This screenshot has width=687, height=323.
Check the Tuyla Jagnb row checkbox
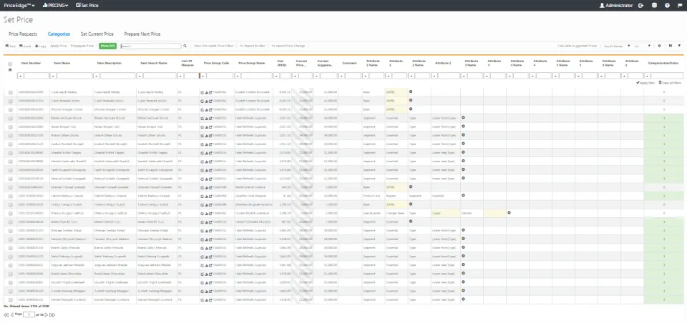[10, 92]
